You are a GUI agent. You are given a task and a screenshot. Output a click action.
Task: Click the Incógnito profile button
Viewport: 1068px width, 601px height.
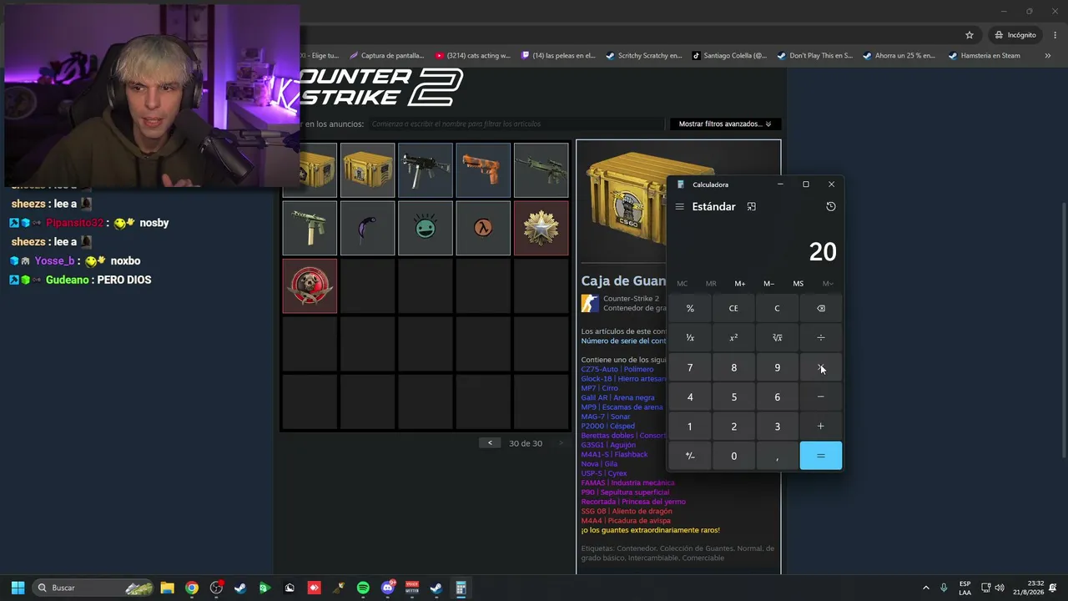coord(1015,35)
